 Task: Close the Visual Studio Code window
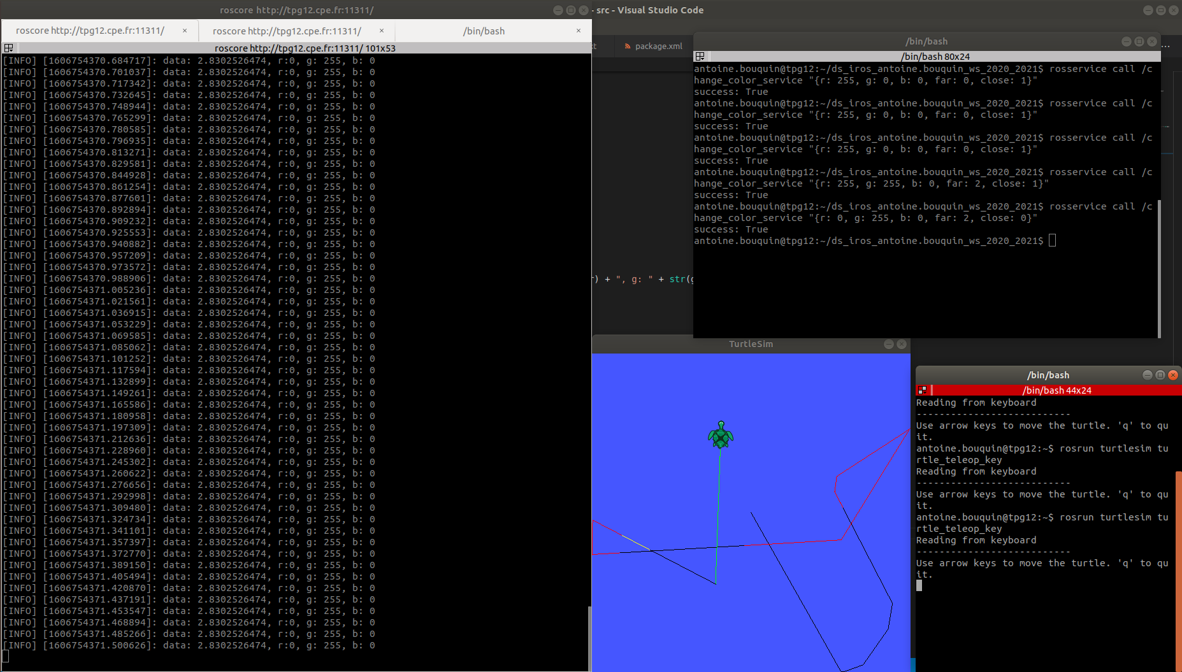[x=1174, y=10]
